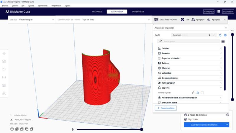Click the print settings sliders icon

[156, 20]
